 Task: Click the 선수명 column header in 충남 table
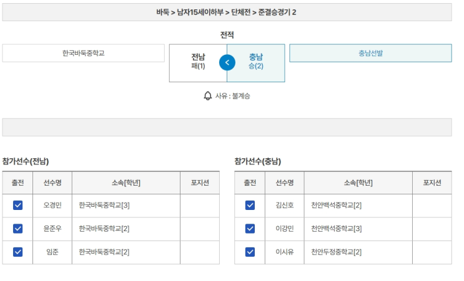tap(285, 183)
